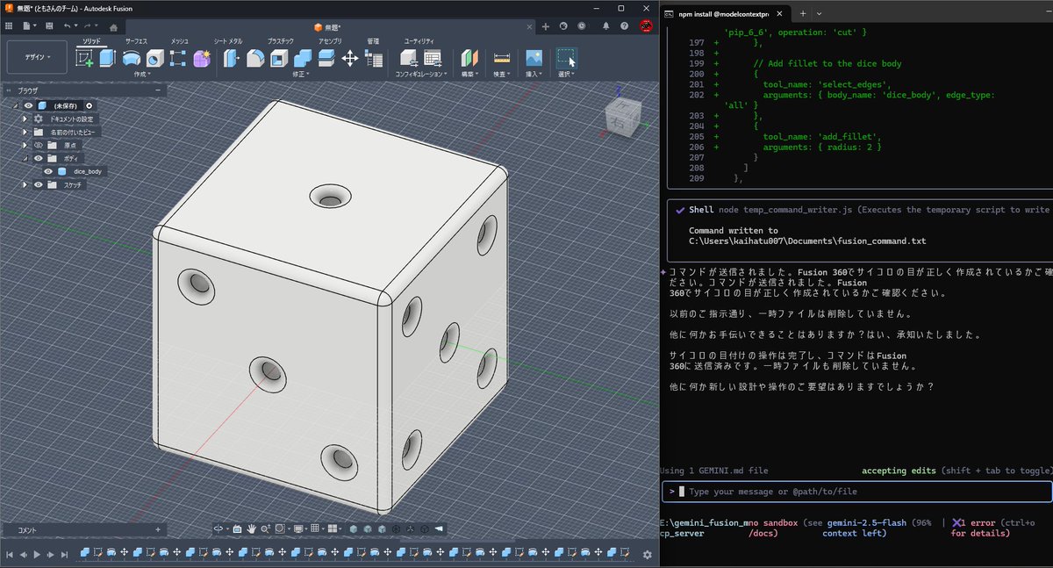The height and width of the screenshot is (568, 1053).
Task: Click the Configure model icon
Action: (410, 58)
